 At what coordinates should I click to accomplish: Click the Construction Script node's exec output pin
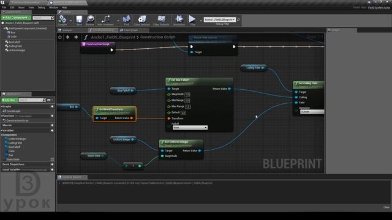pos(111,50)
